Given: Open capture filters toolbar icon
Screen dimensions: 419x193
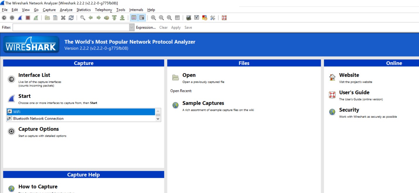Looking at the screenshot, I should pos(189,18).
